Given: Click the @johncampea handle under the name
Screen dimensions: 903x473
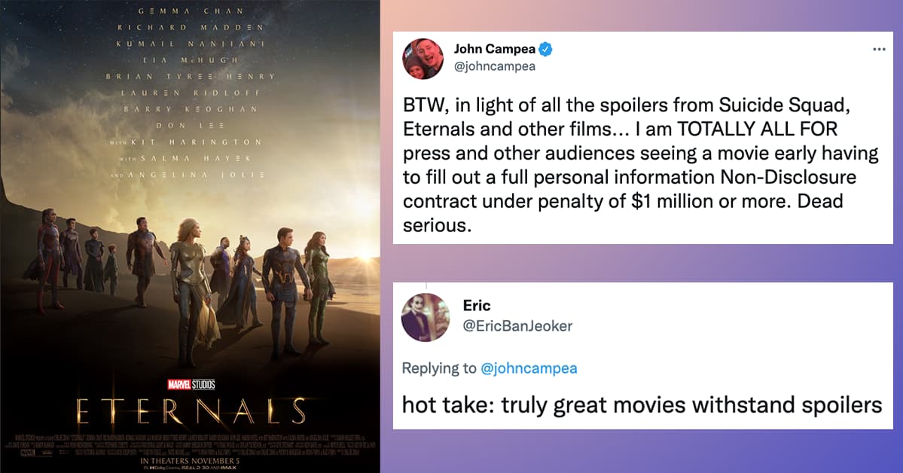Looking at the screenshot, I should [x=495, y=66].
